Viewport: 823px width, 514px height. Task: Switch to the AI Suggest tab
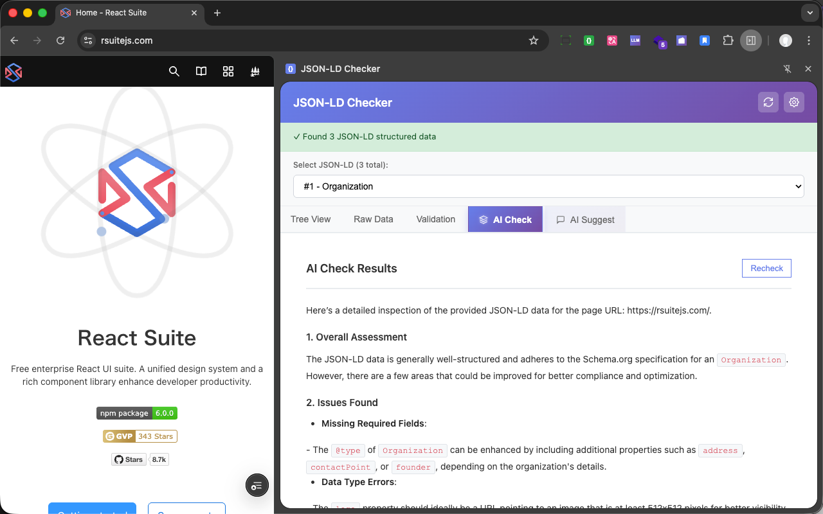[x=585, y=219]
